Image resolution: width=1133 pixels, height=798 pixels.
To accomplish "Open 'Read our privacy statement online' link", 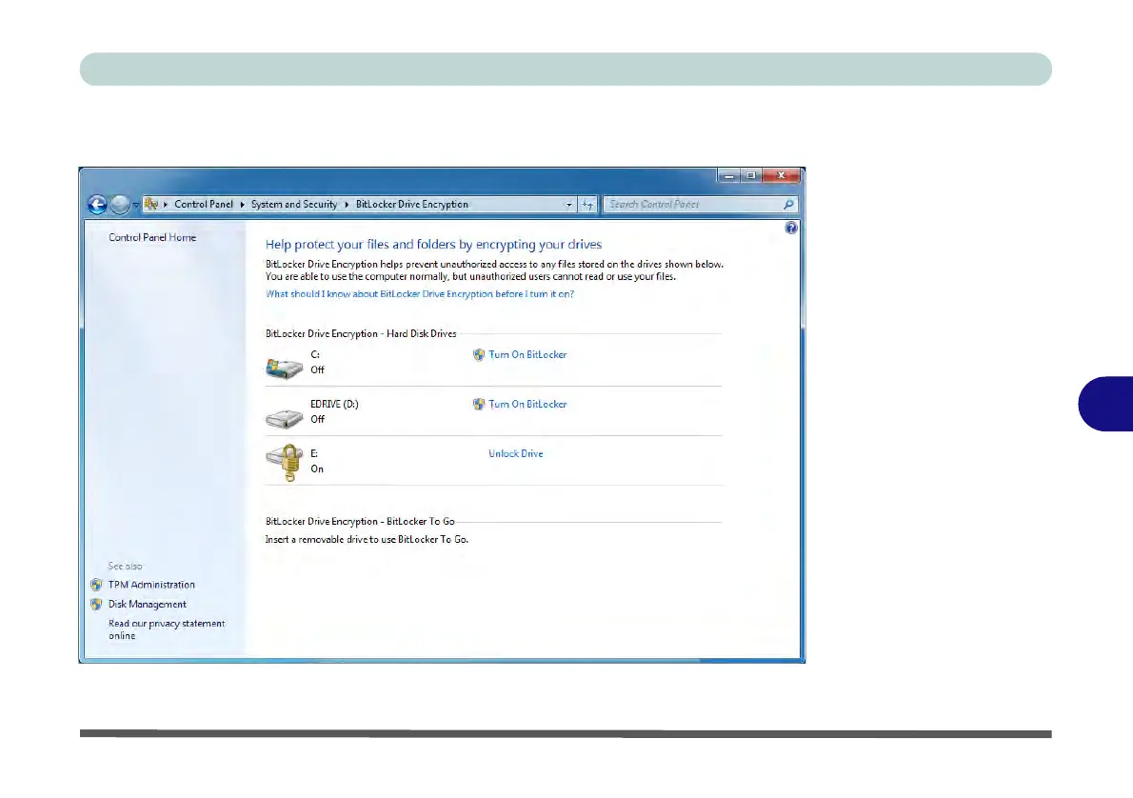I will (x=167, y=629).
